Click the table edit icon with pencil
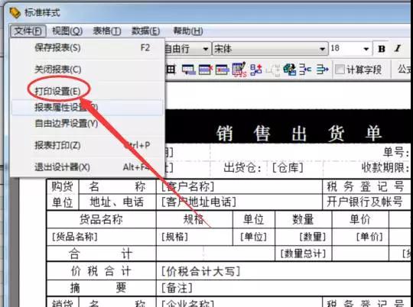 click(x=239, y=69)
